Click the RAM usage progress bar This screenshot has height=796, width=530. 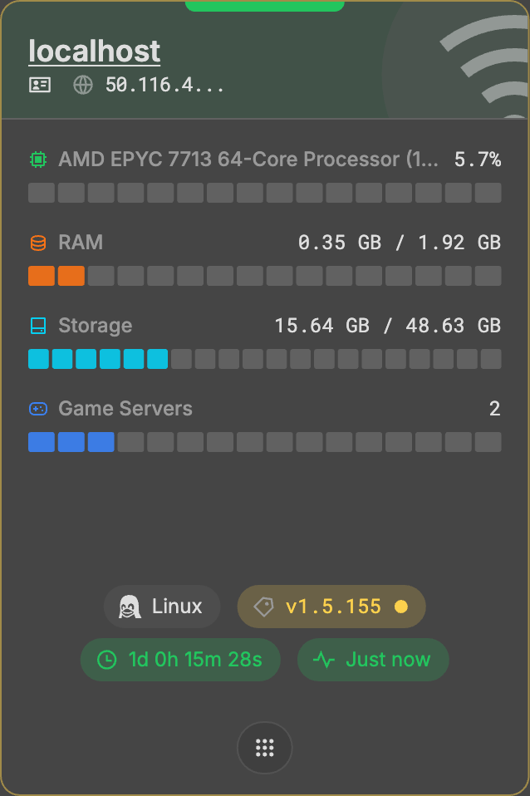click(x=265, y=276)
